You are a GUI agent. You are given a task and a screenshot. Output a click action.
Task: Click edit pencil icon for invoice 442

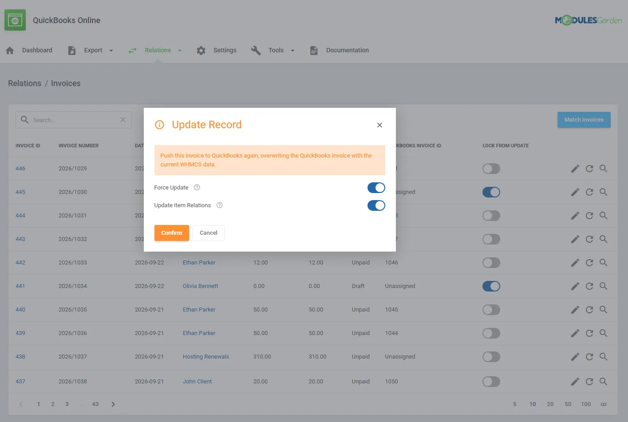coord(575,263)
